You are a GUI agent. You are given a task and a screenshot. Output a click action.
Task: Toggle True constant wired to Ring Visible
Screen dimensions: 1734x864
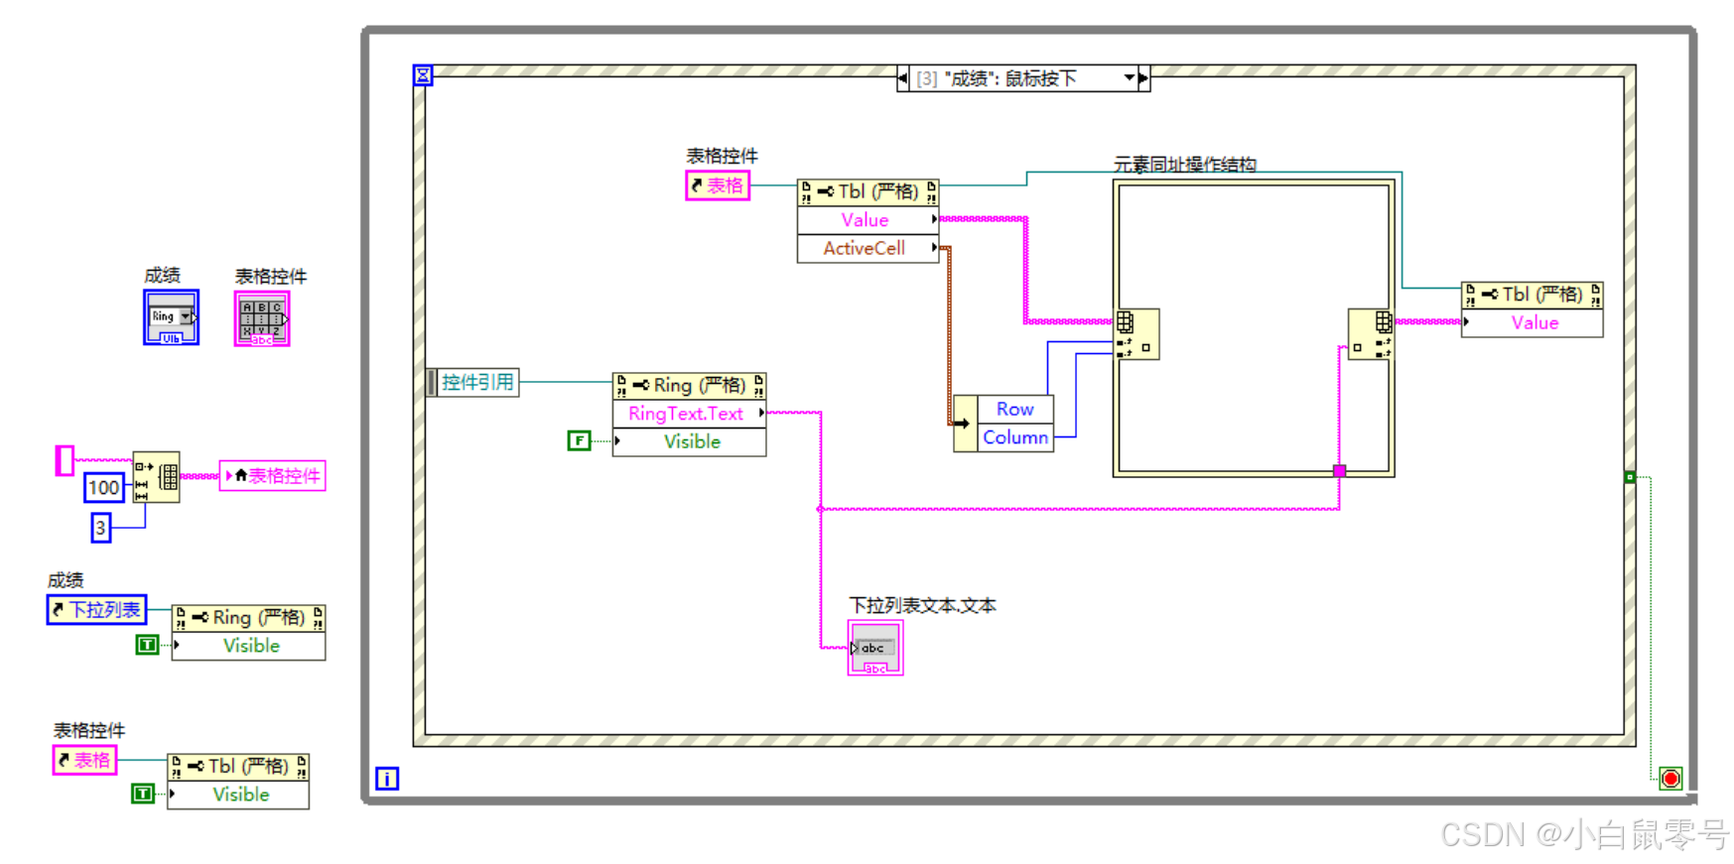(x=147, y=646)
